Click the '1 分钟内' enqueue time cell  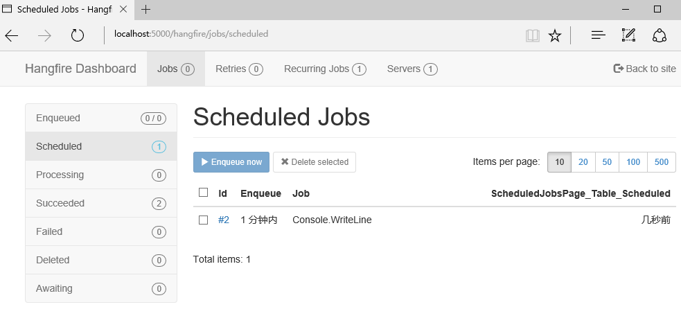259,220
